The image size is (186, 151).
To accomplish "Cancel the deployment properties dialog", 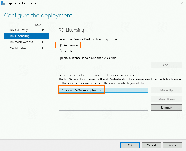I will point(151,145).
